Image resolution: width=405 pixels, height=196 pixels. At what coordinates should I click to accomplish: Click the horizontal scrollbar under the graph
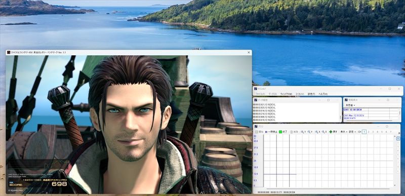click(x=328, y=189)
